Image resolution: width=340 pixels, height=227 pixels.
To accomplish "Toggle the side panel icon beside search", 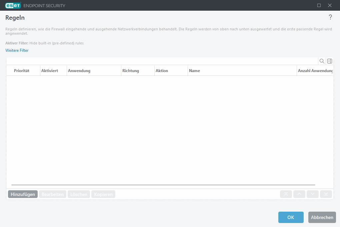I will (x=329, y=61).
